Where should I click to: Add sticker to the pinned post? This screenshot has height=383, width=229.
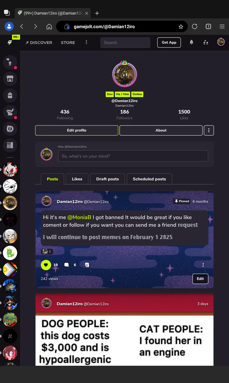coord(87,265)
